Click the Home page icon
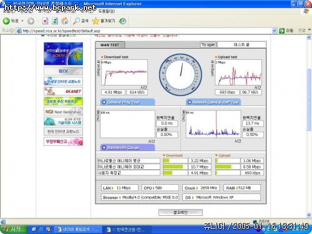The width and height of the screenshot is (312, 234). pyautogui.click(x=65, y=21)
